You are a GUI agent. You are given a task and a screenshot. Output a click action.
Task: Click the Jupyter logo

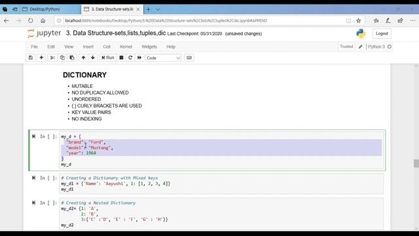point(44,33)
